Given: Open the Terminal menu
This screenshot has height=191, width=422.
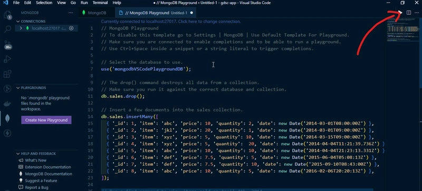Looking at the screenshot, I should pos(100,3).
